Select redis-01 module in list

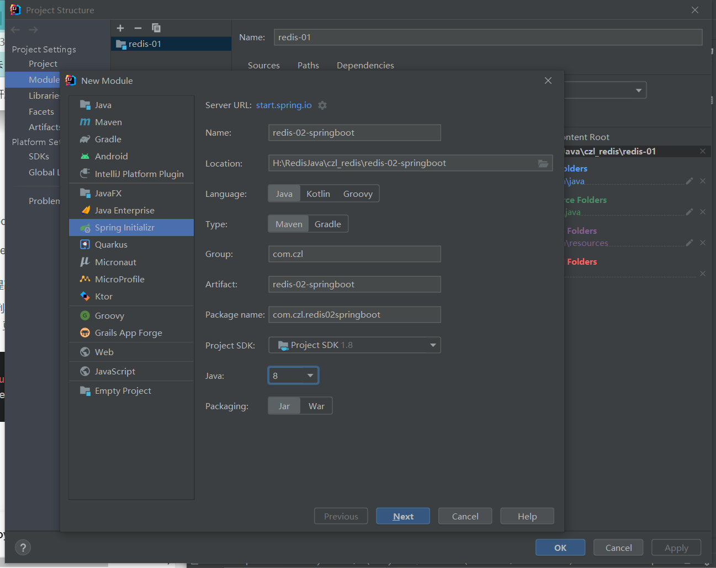click(x=171, y=44)
